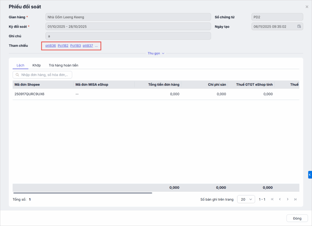Close the Phiếu đối soát dialog with X

(307, 7)
